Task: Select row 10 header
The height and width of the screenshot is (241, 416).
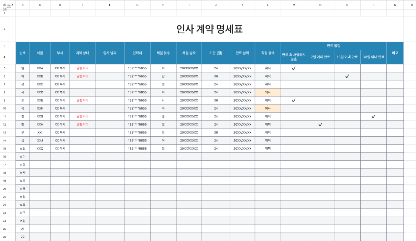Action: click(x=4, y=108)
